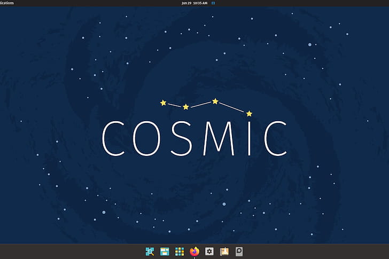Show the Applications grid from the dock
The height and width of the screenshot is (259, 389).
point(180,251)
